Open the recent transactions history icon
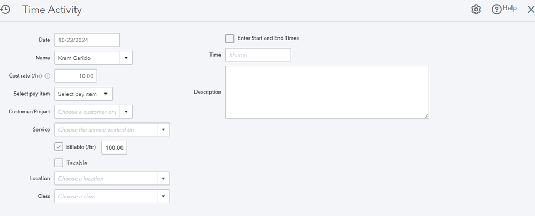 5,10
